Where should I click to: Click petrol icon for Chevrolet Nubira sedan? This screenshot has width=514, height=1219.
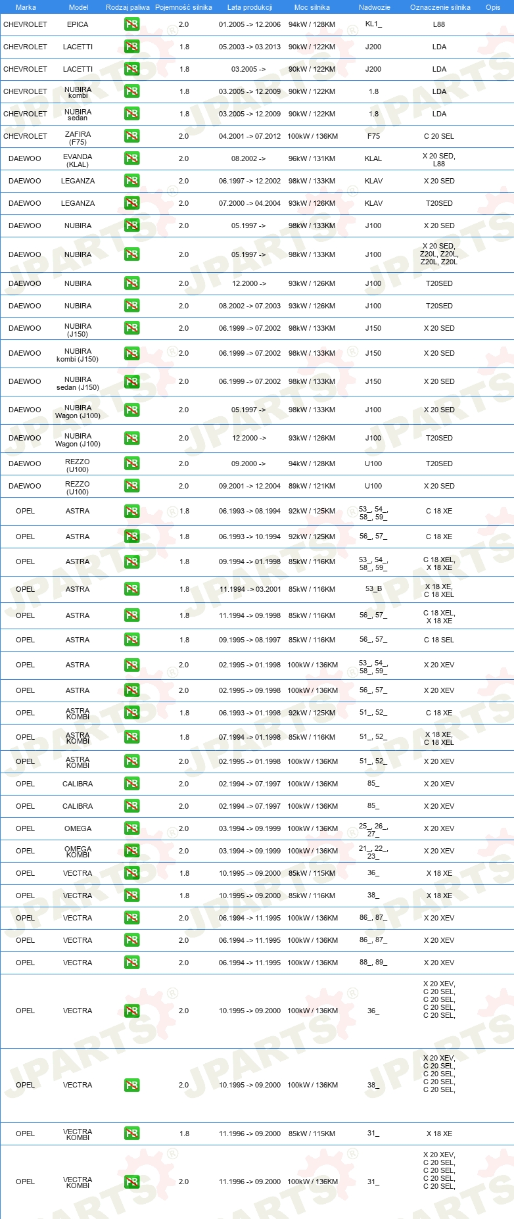[131, 114]
